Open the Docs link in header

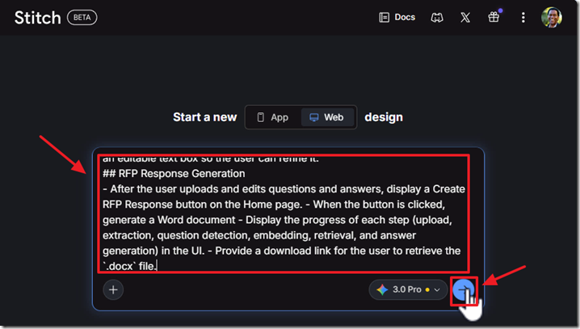(405, 17)
